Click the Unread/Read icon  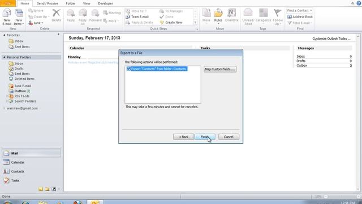tap(248, 16)
